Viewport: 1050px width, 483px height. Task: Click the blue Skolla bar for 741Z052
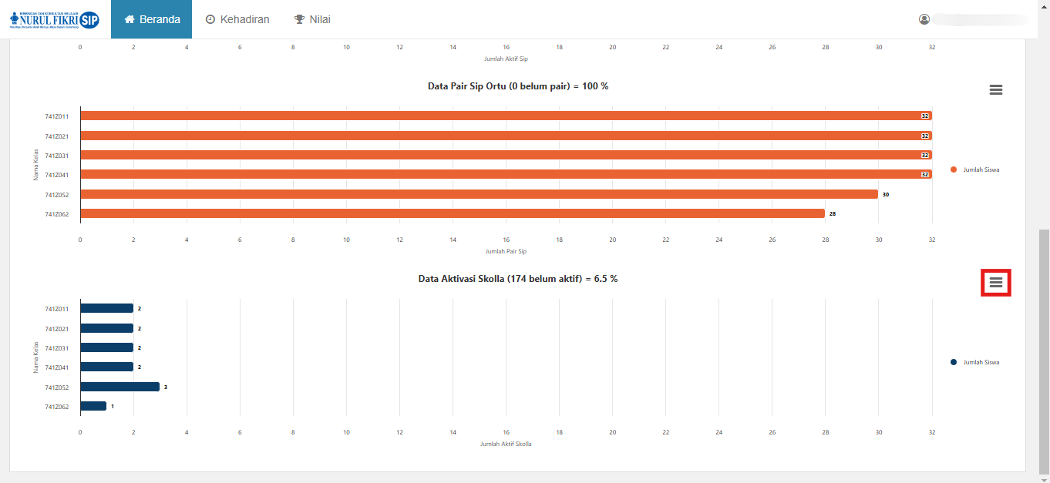[x=119, y=387]
